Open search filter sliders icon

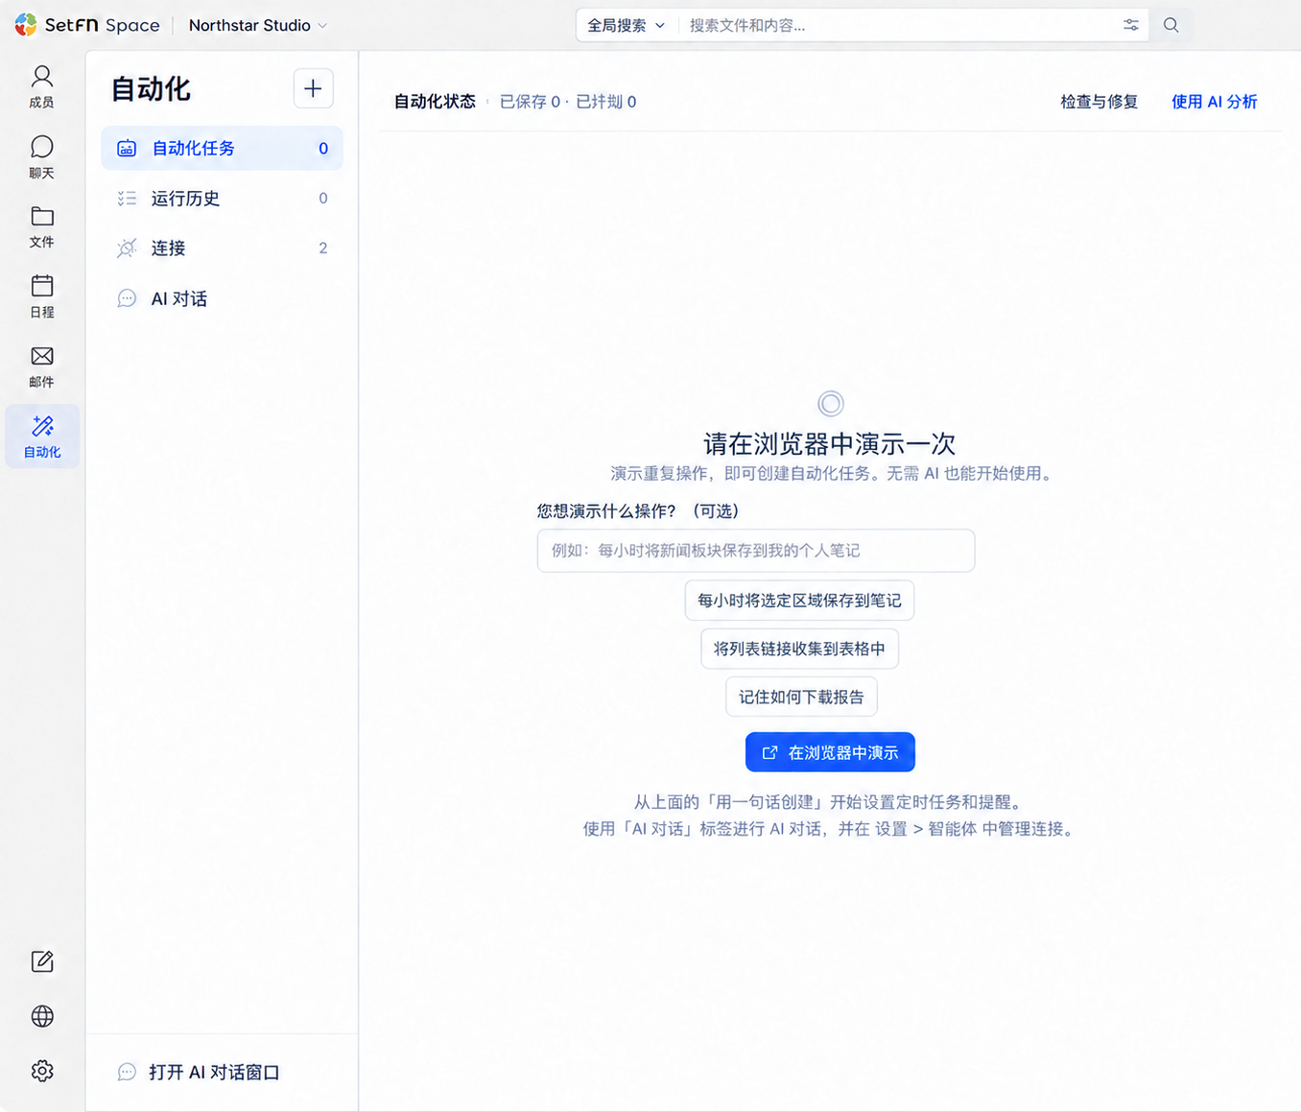pos(1131,25)
